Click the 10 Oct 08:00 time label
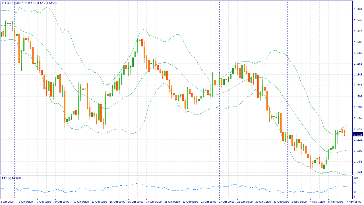Screen dimensions: 364x205 (x=81, y=202)
